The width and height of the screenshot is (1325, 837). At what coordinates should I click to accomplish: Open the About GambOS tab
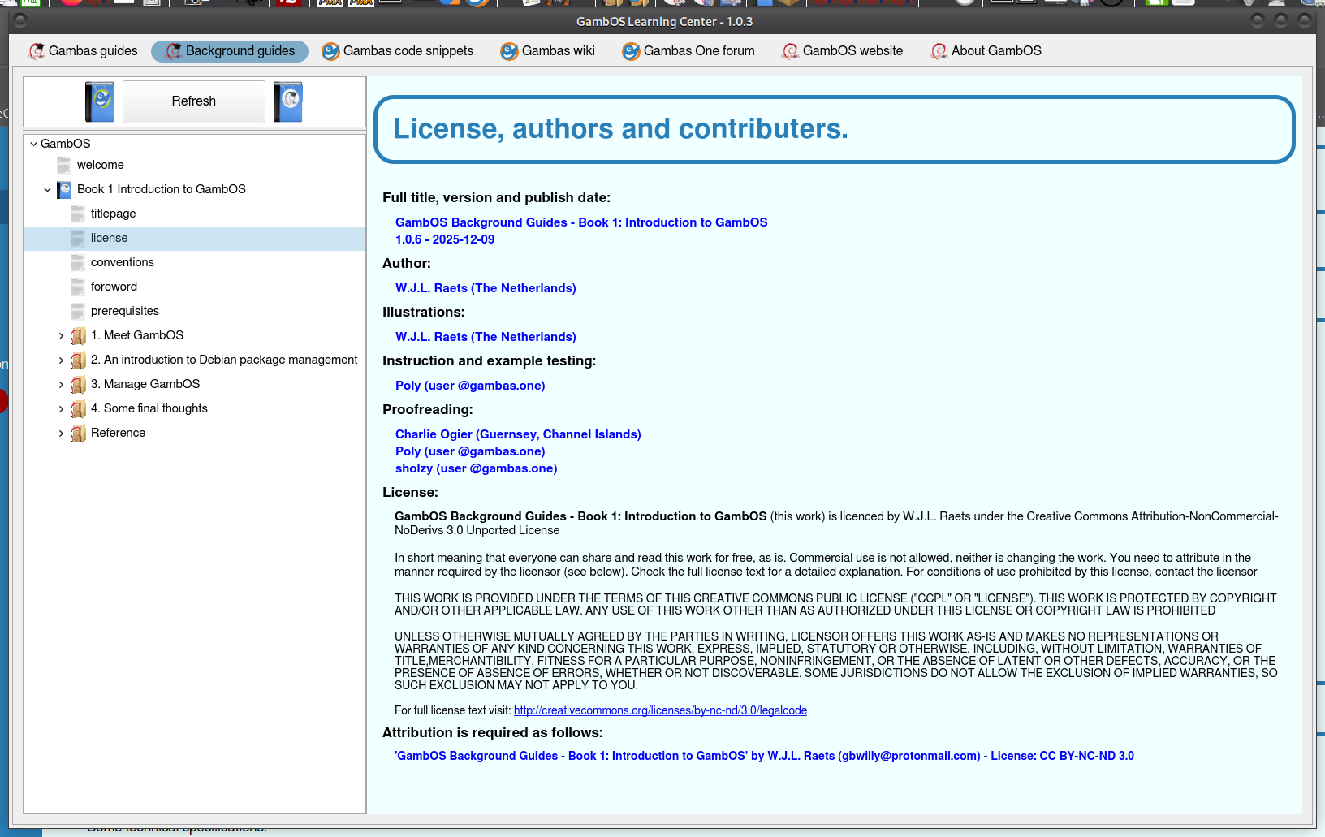[x=986, y=51]
